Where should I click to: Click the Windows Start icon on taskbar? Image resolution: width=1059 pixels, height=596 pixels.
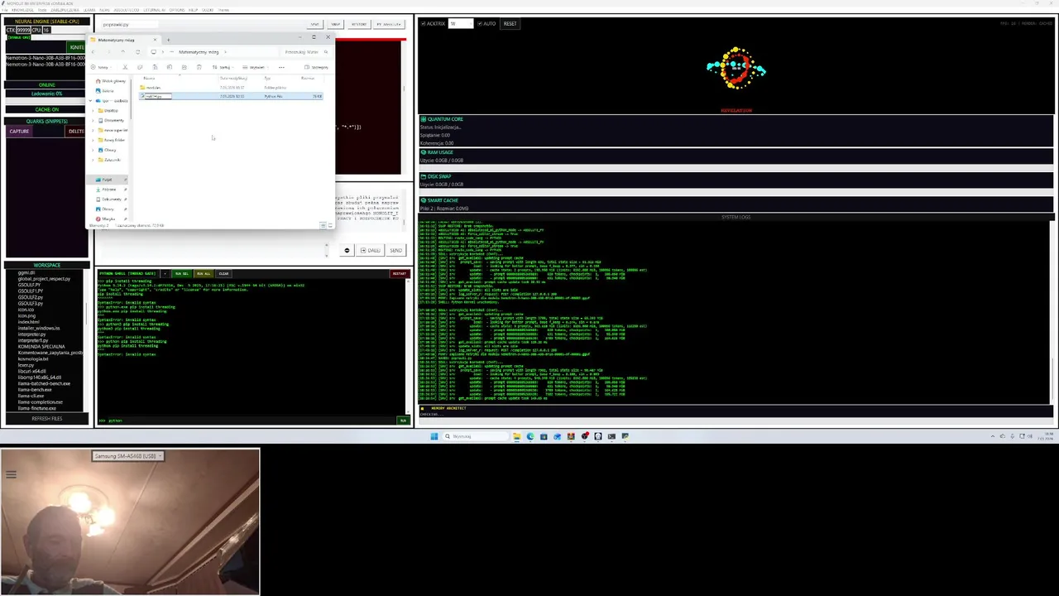click(x=434, y=436)
